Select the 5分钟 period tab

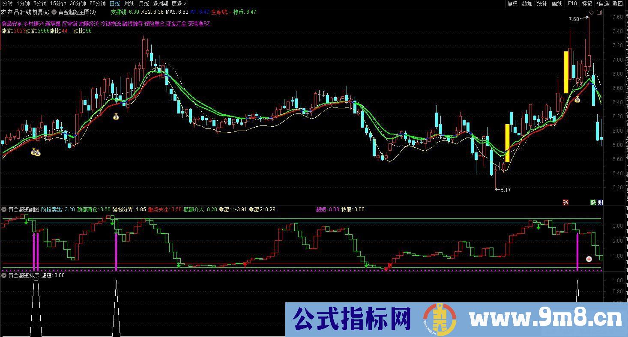tap(40, 3)
